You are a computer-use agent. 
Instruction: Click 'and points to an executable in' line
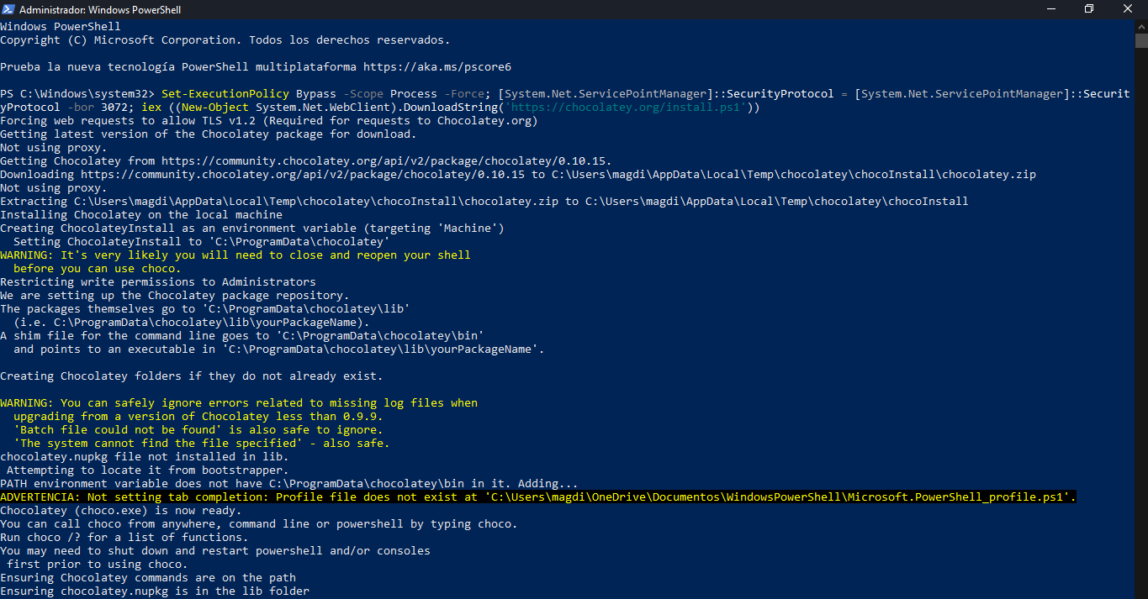coord(279,349)
